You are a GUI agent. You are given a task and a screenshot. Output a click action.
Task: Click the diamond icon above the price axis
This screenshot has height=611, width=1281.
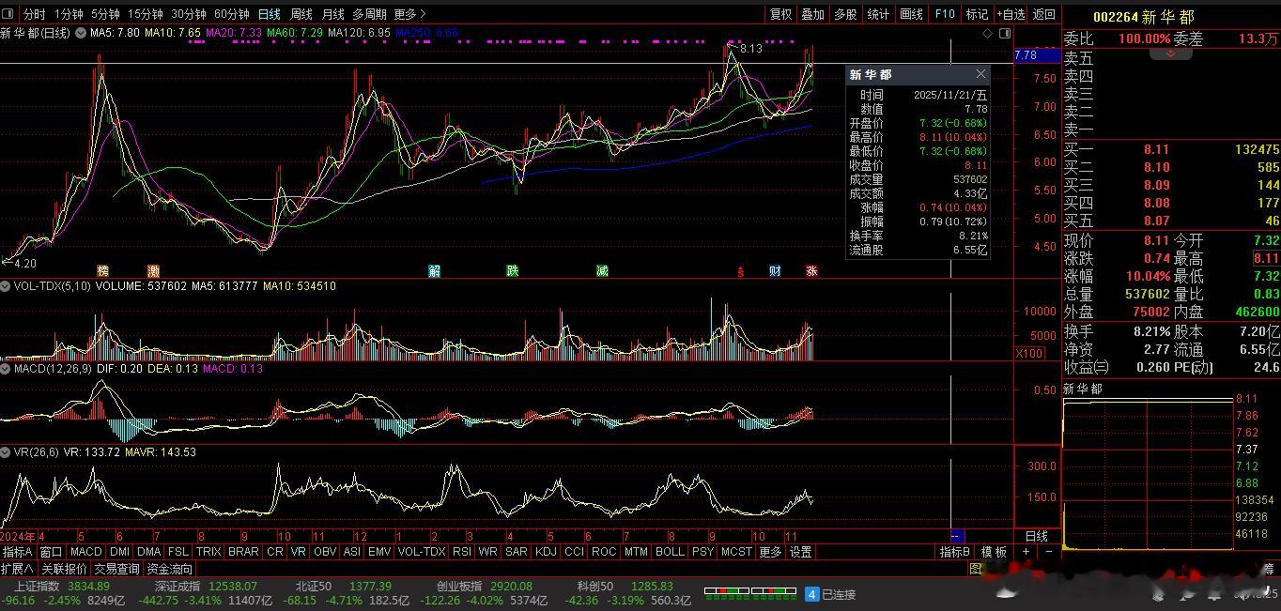(988, 33)
